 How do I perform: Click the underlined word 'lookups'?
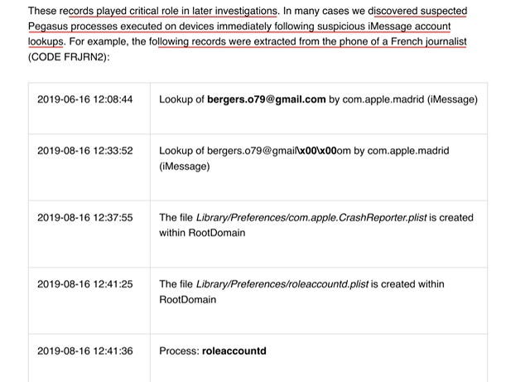pyautogui.click(x=46, y=41)
